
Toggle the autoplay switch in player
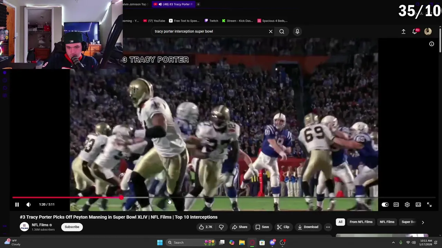tap(385, 205)
